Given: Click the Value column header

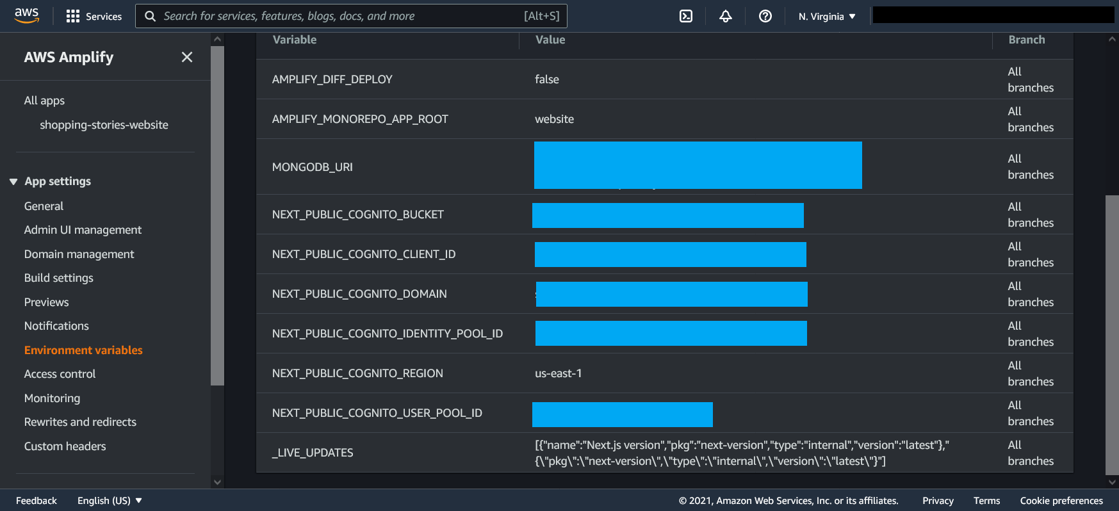Looking at the screenshot, I should (x=550, y=40).
